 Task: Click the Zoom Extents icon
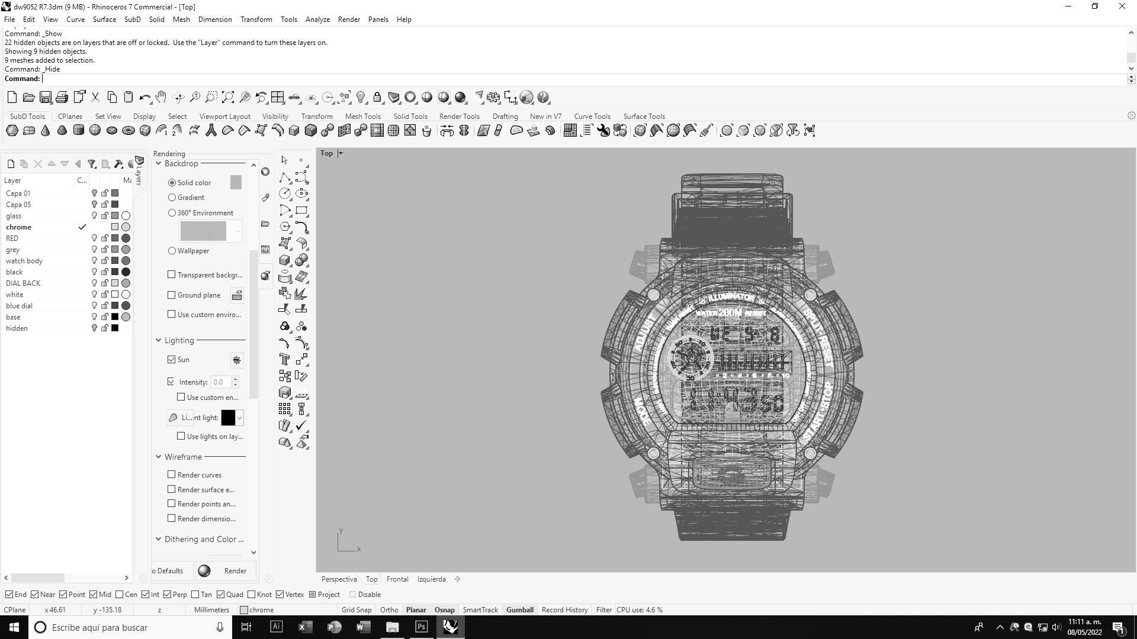(x=228, y=98)
